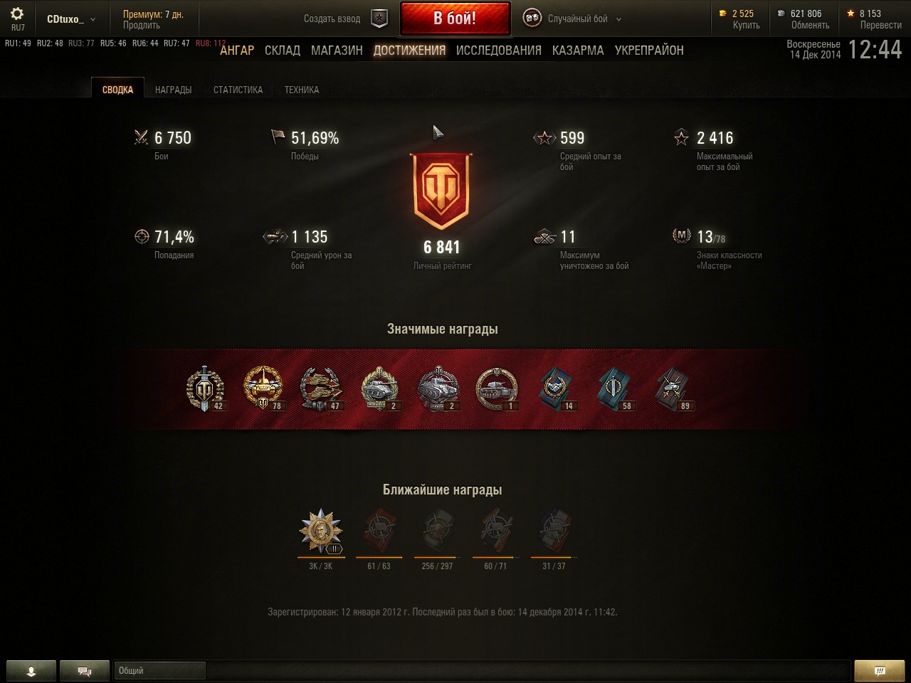Click the platoon shield star icon

point(380,18)
